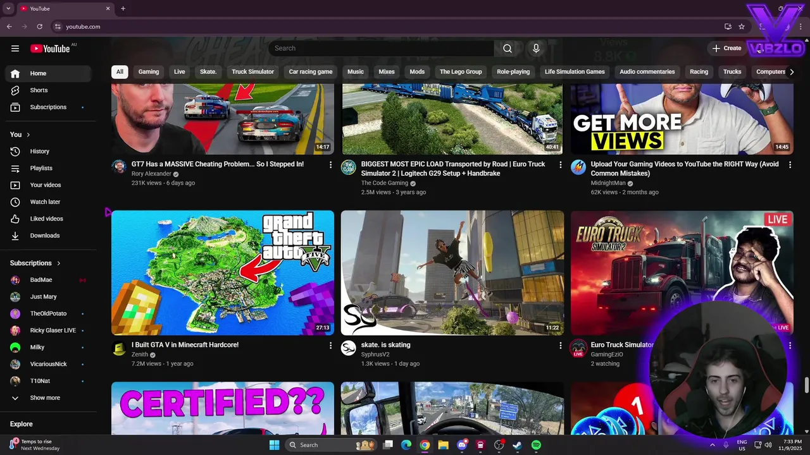Screen dimensions: 810x455
Task: Open SyphrusV2 channel avatar
Action: pyautogui.click(x=349, y=348)
